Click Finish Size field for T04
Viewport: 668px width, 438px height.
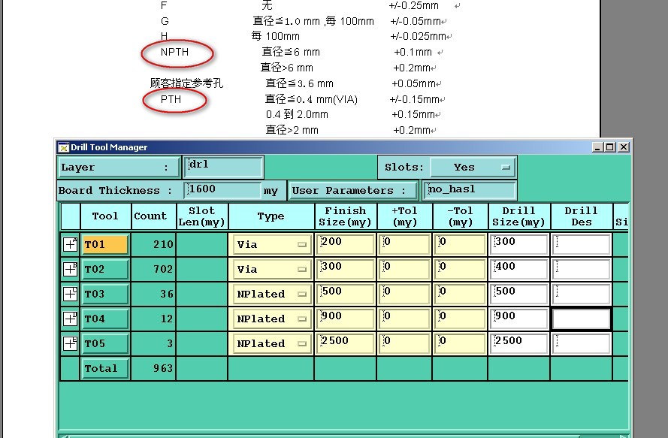[345, 319]
